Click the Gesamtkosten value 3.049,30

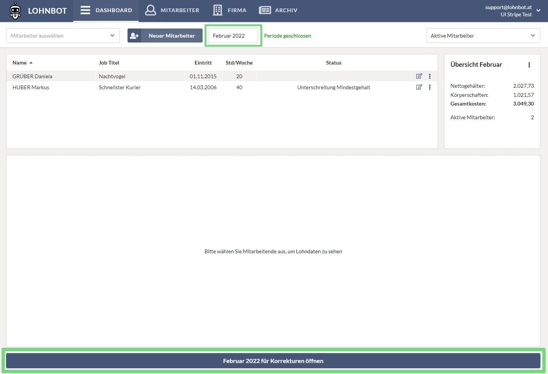point(523,104)
